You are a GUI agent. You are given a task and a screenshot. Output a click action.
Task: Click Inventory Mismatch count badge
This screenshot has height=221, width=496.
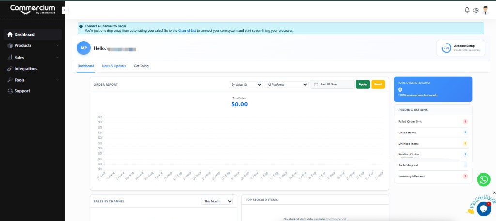pos(465,176)
